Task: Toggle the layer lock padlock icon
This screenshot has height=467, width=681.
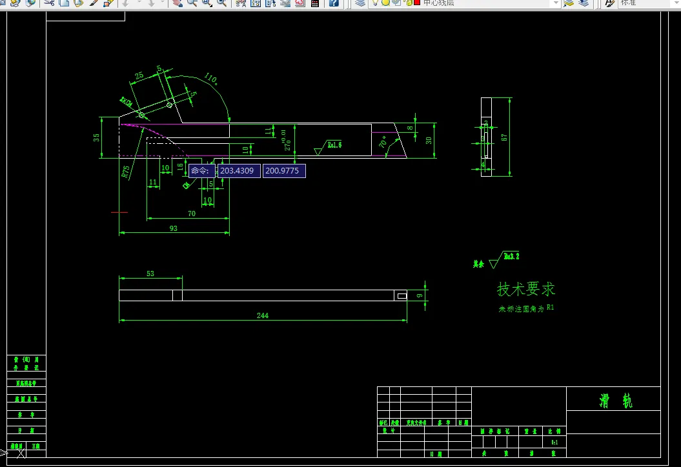Action: click(x=409, y=3)
